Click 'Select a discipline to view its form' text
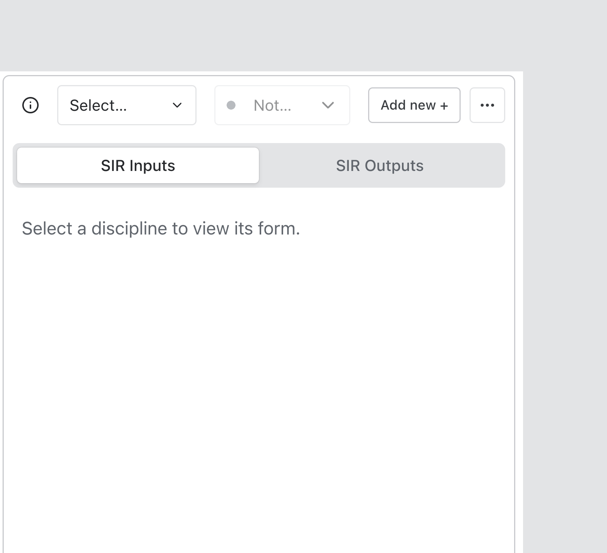The width and height of the screenshot is (607, 553). tap(160, 228)
